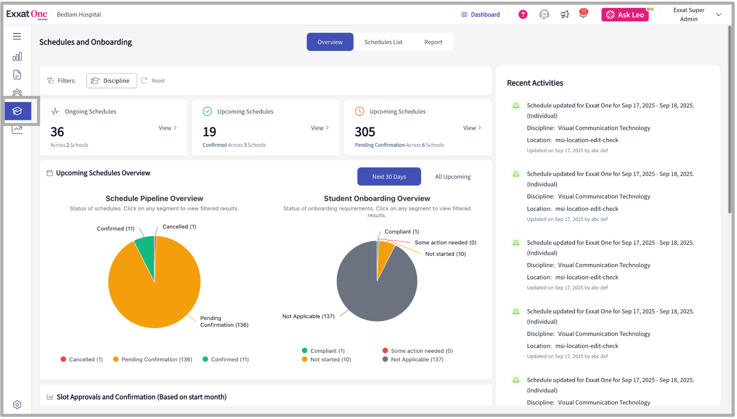
Task: Toggle the Discipline filter
Action: pos(111,81)
